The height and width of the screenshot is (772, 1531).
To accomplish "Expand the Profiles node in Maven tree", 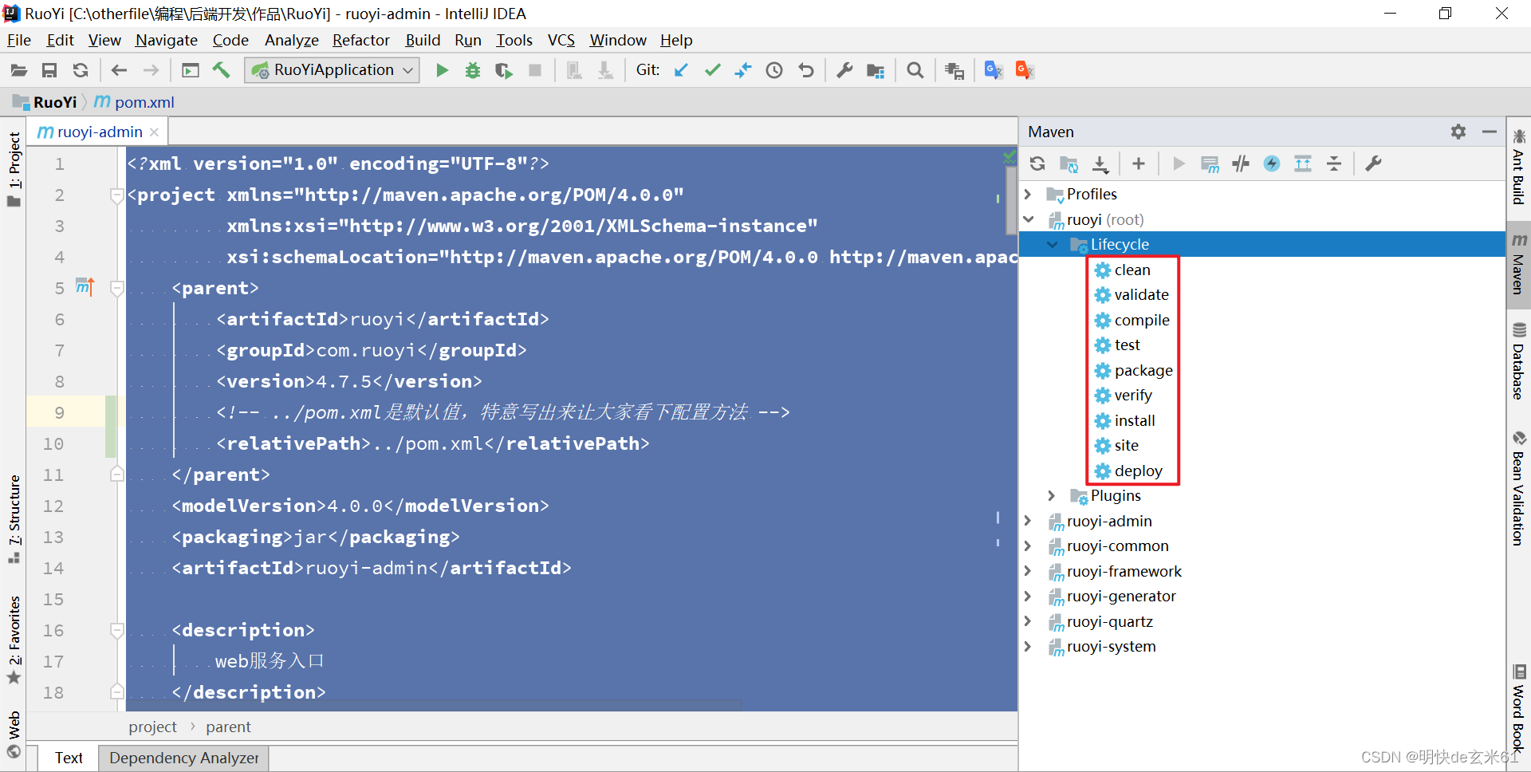I will [1029, 194].
